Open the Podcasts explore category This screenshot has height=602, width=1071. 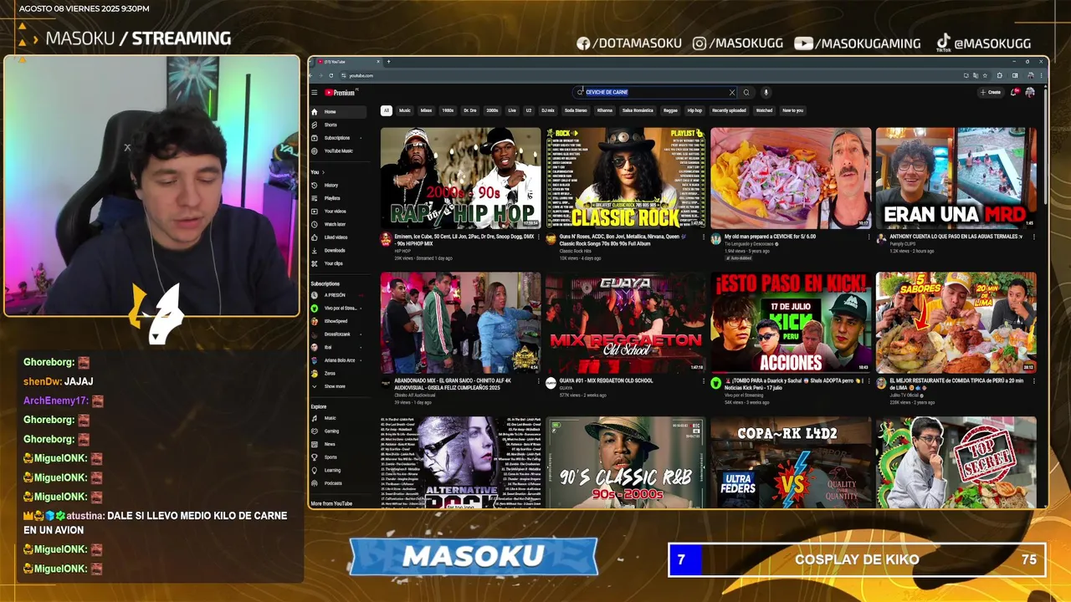tap(338, 483)
